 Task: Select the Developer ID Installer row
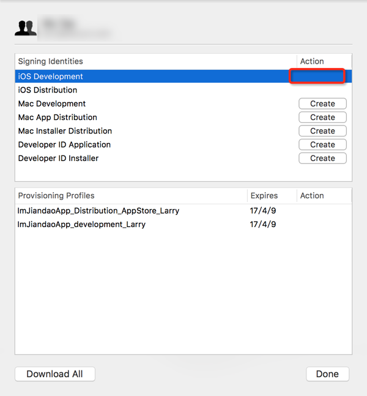58,158
